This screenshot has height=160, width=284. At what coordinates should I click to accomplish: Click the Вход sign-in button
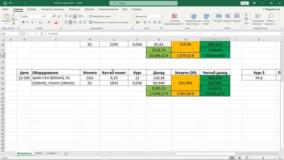(245, 3)
